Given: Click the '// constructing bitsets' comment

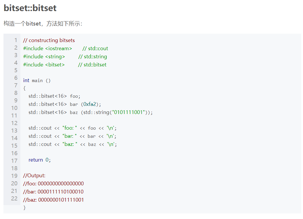Looking at the screenshot, I should (x=49, y=40).
